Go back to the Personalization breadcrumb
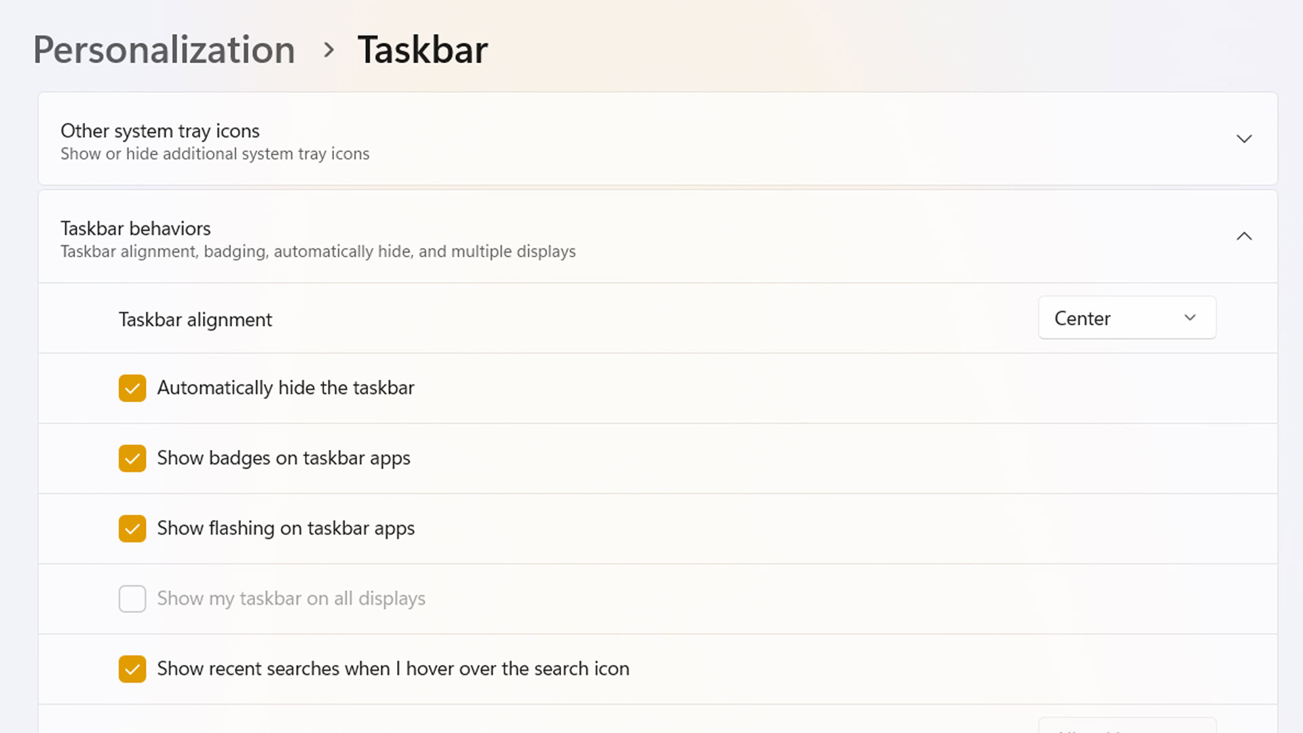This screenshot has width=1303, height=733. (x=164, y=50)
